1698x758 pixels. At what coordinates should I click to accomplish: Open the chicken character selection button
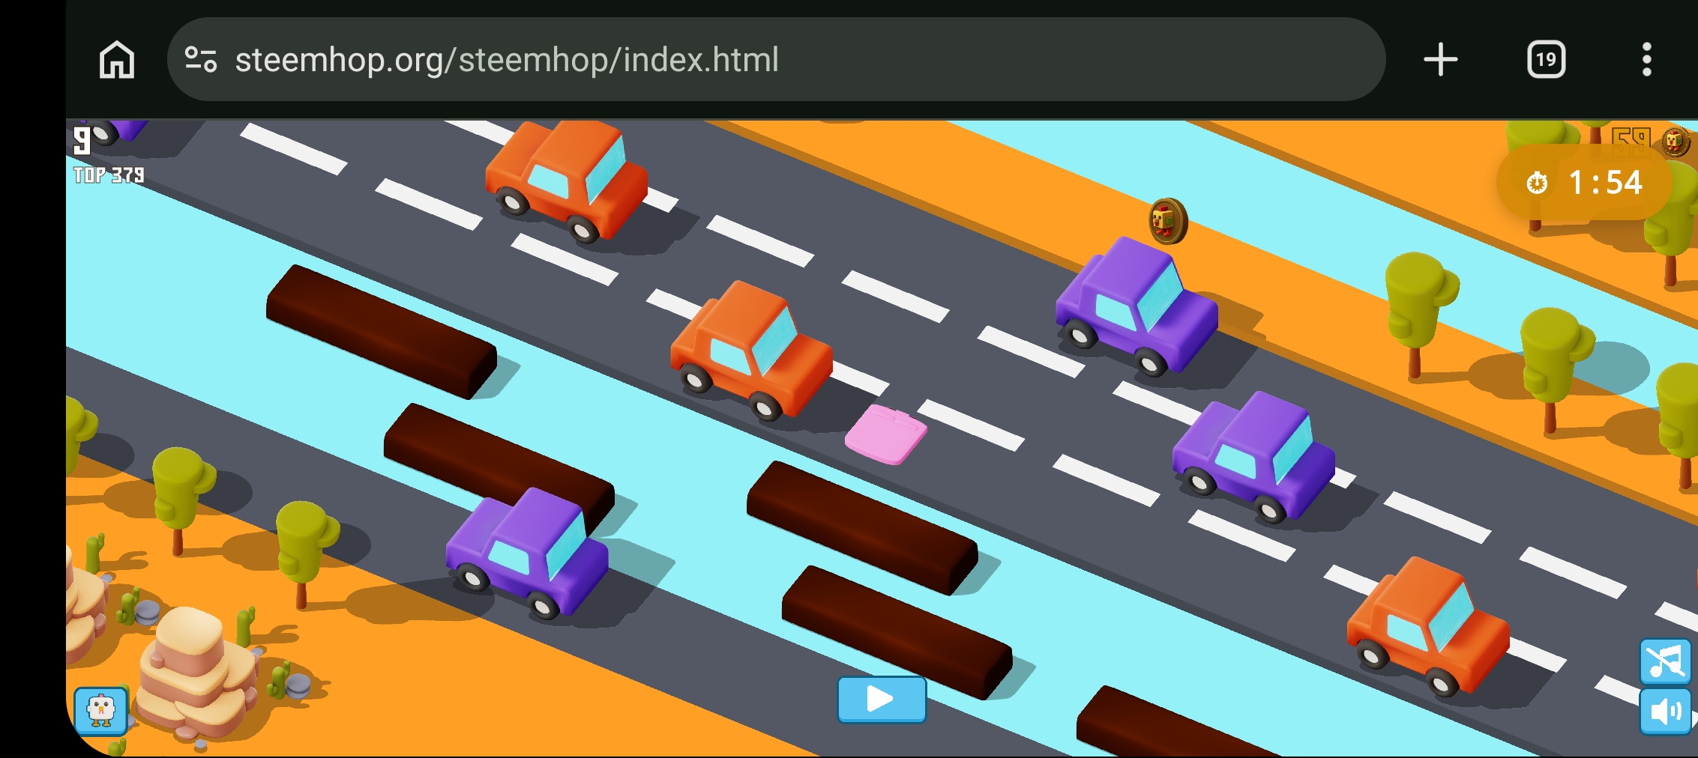101,710
